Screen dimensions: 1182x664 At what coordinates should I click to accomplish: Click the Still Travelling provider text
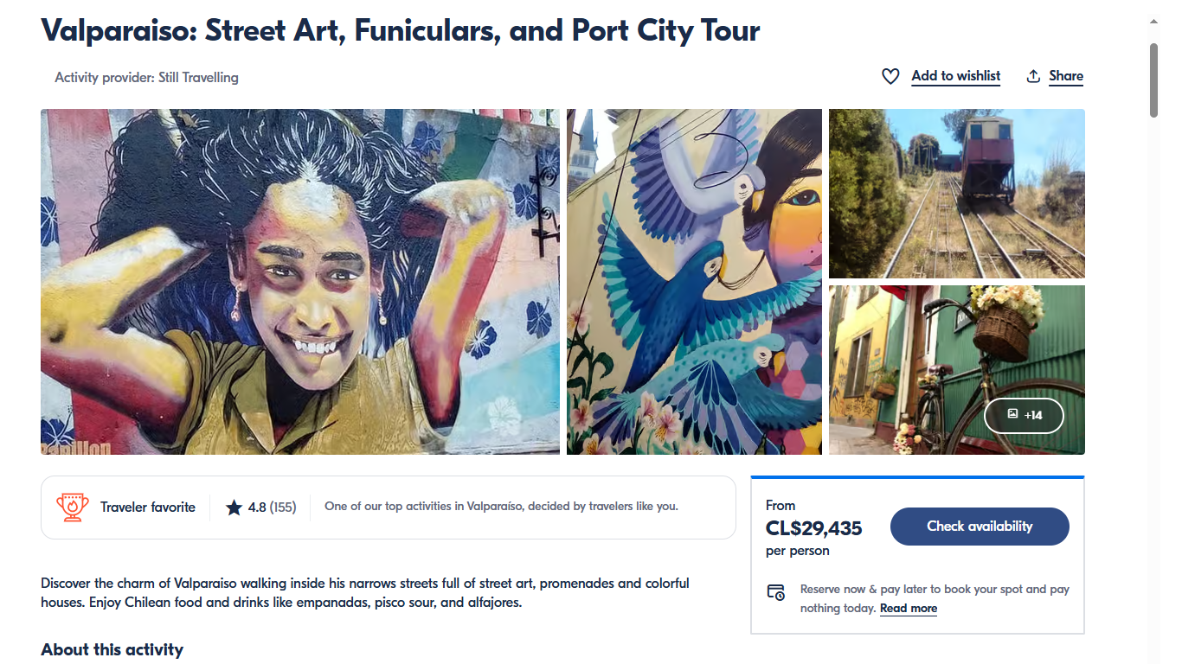[198, 78]
